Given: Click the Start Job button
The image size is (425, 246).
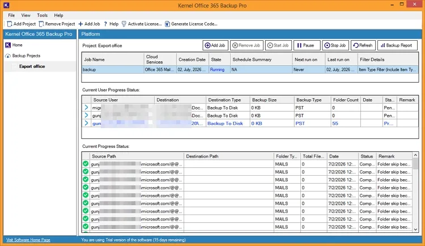Looking at the screenshot, I should (x=278, y=45).
